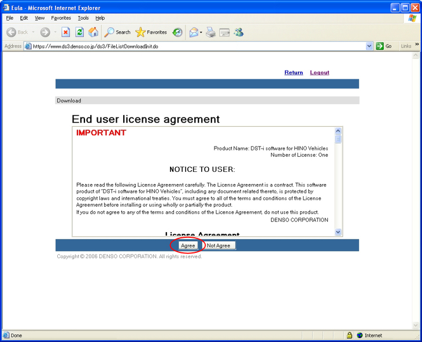Image resolution: width=422 pixels, height=342 pixels.
Task: Click the Agree button
Action: 188,245
